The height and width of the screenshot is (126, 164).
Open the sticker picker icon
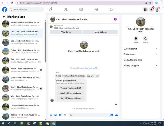pyautogui.click(x=60, y=115)
